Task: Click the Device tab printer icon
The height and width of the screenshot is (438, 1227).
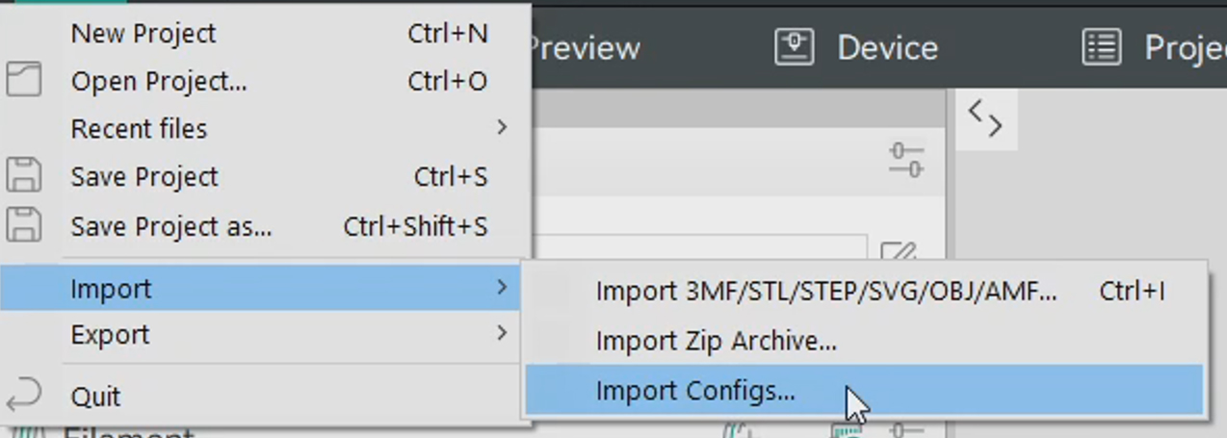Action: pos(794,47)
